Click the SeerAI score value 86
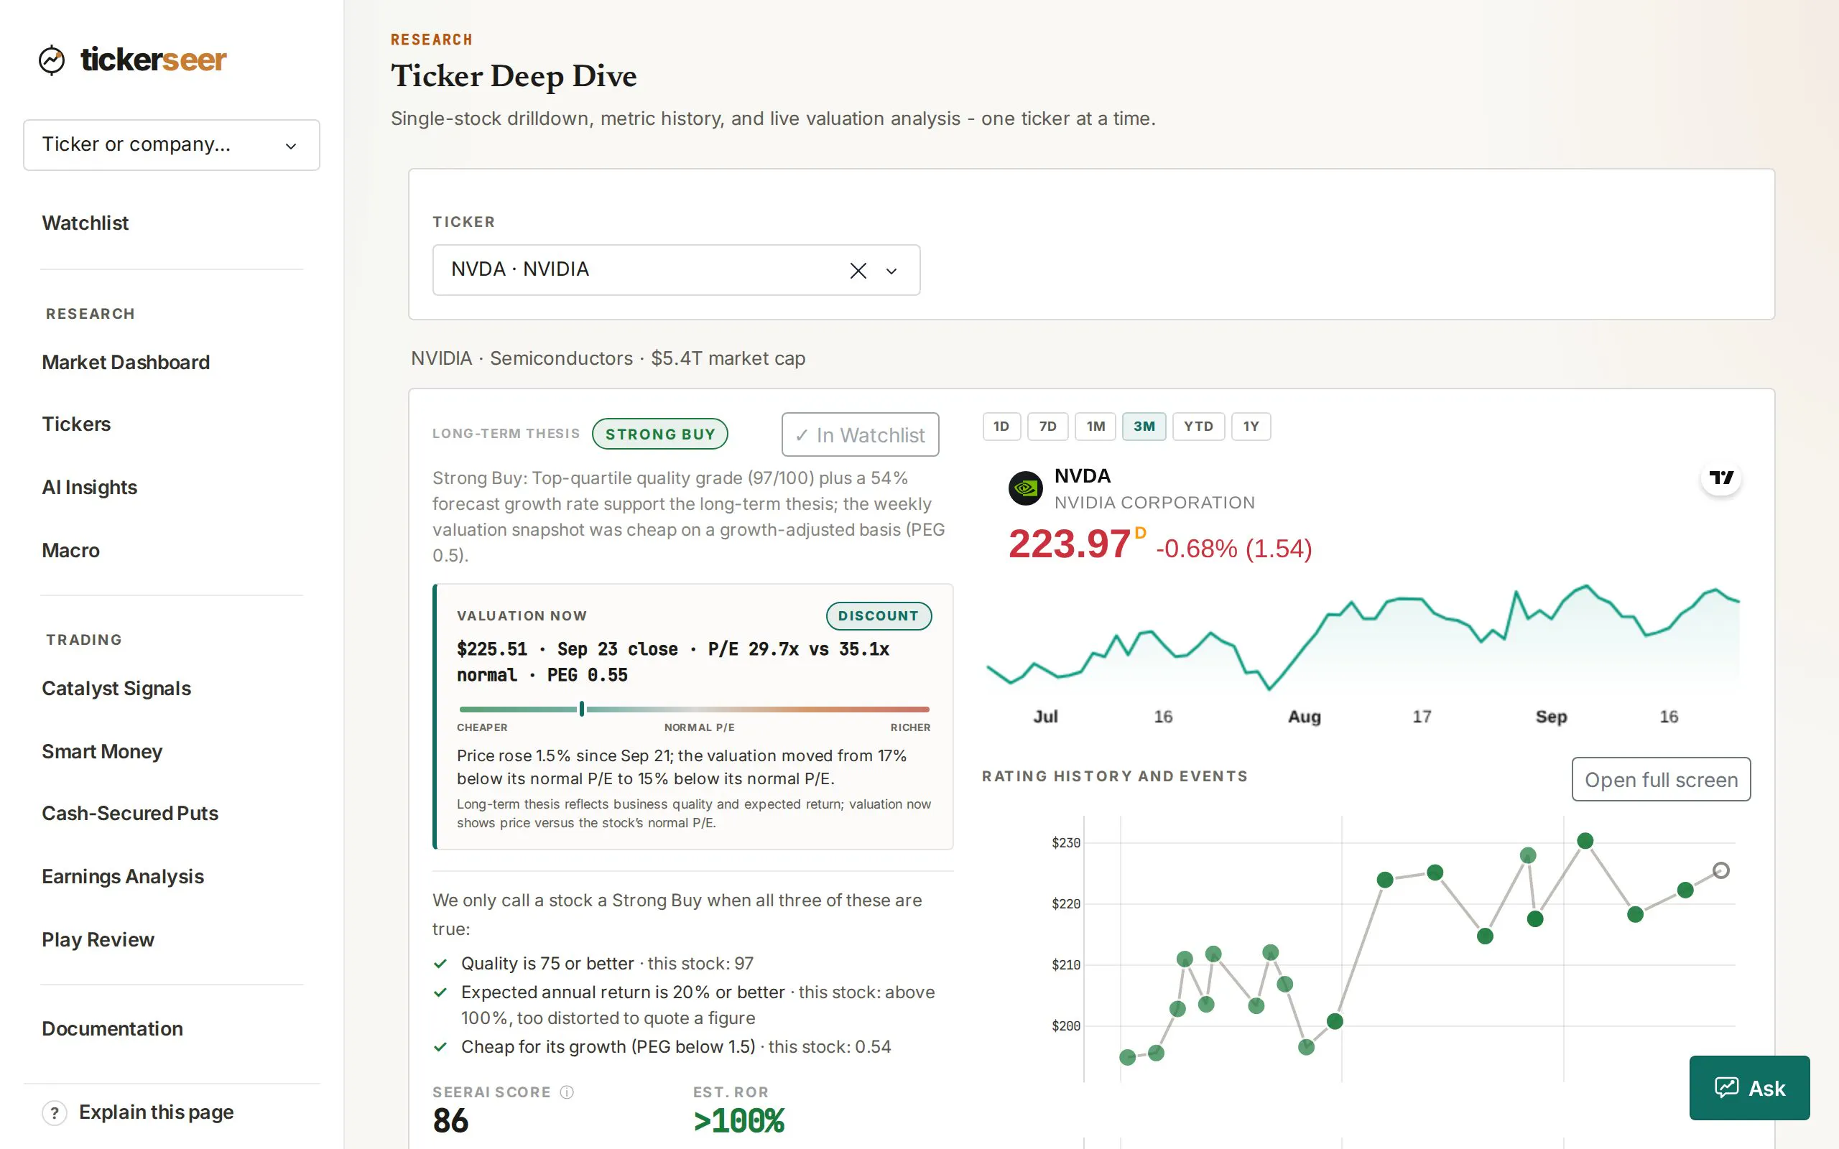This screenshot has width=1839, height=1149. click(450, 1121)
